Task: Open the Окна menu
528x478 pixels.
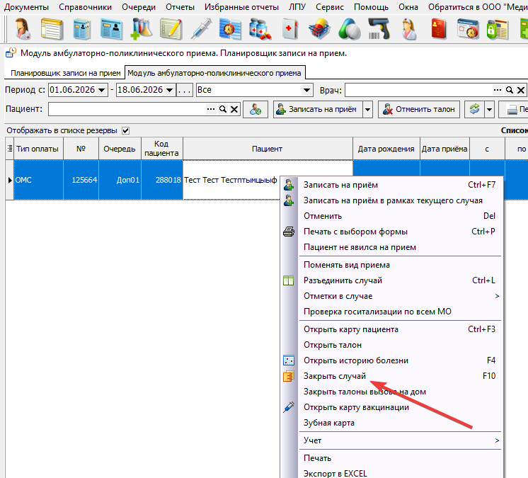Action: pos(408,7)
